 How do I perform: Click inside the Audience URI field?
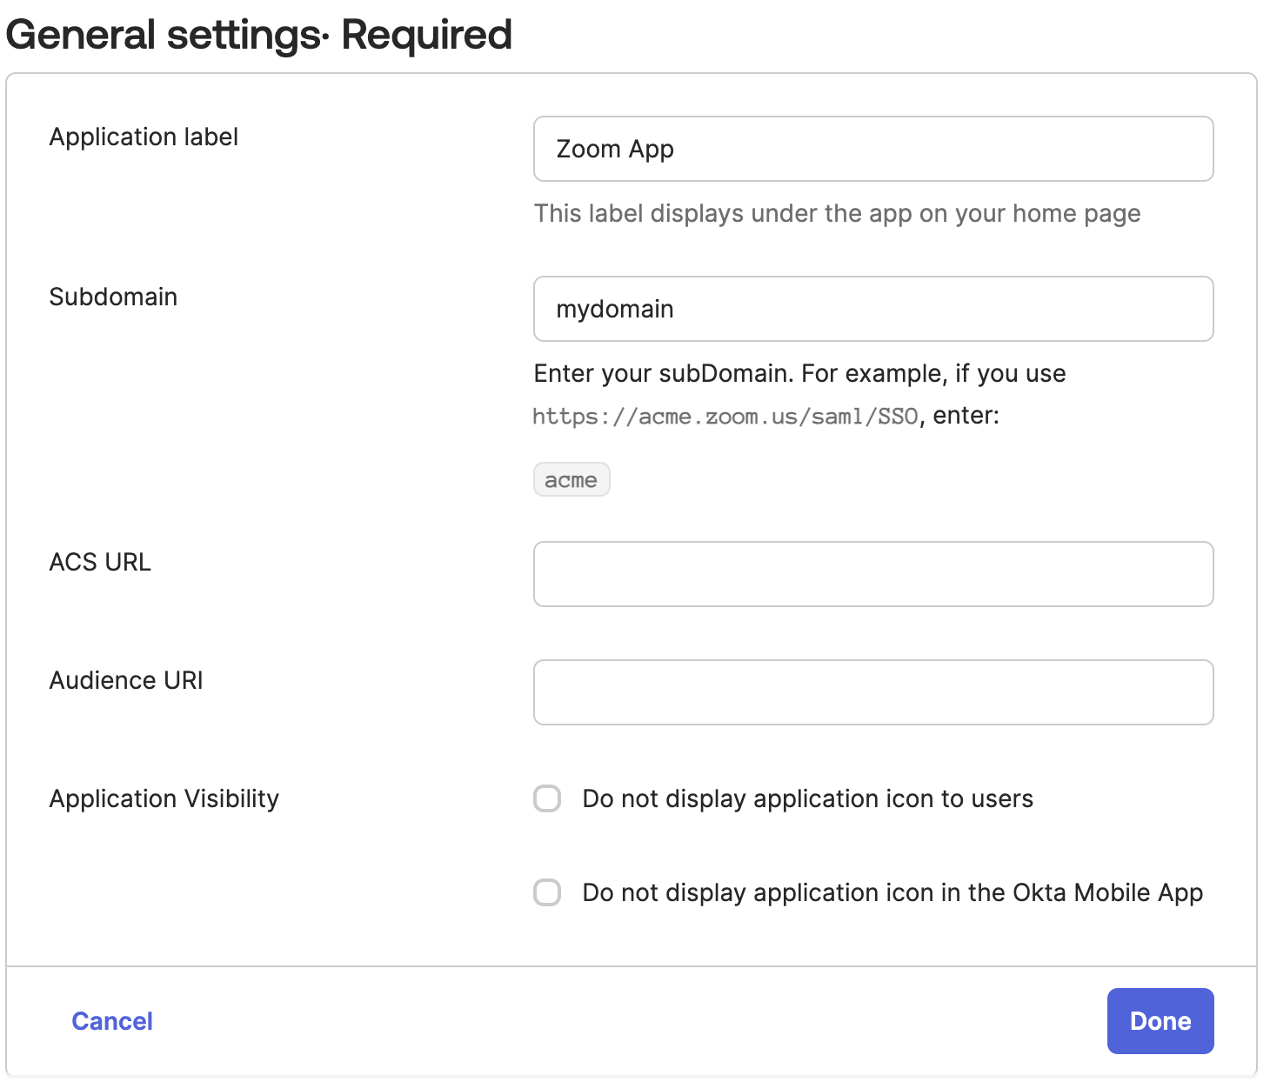(x=872, y=692)
